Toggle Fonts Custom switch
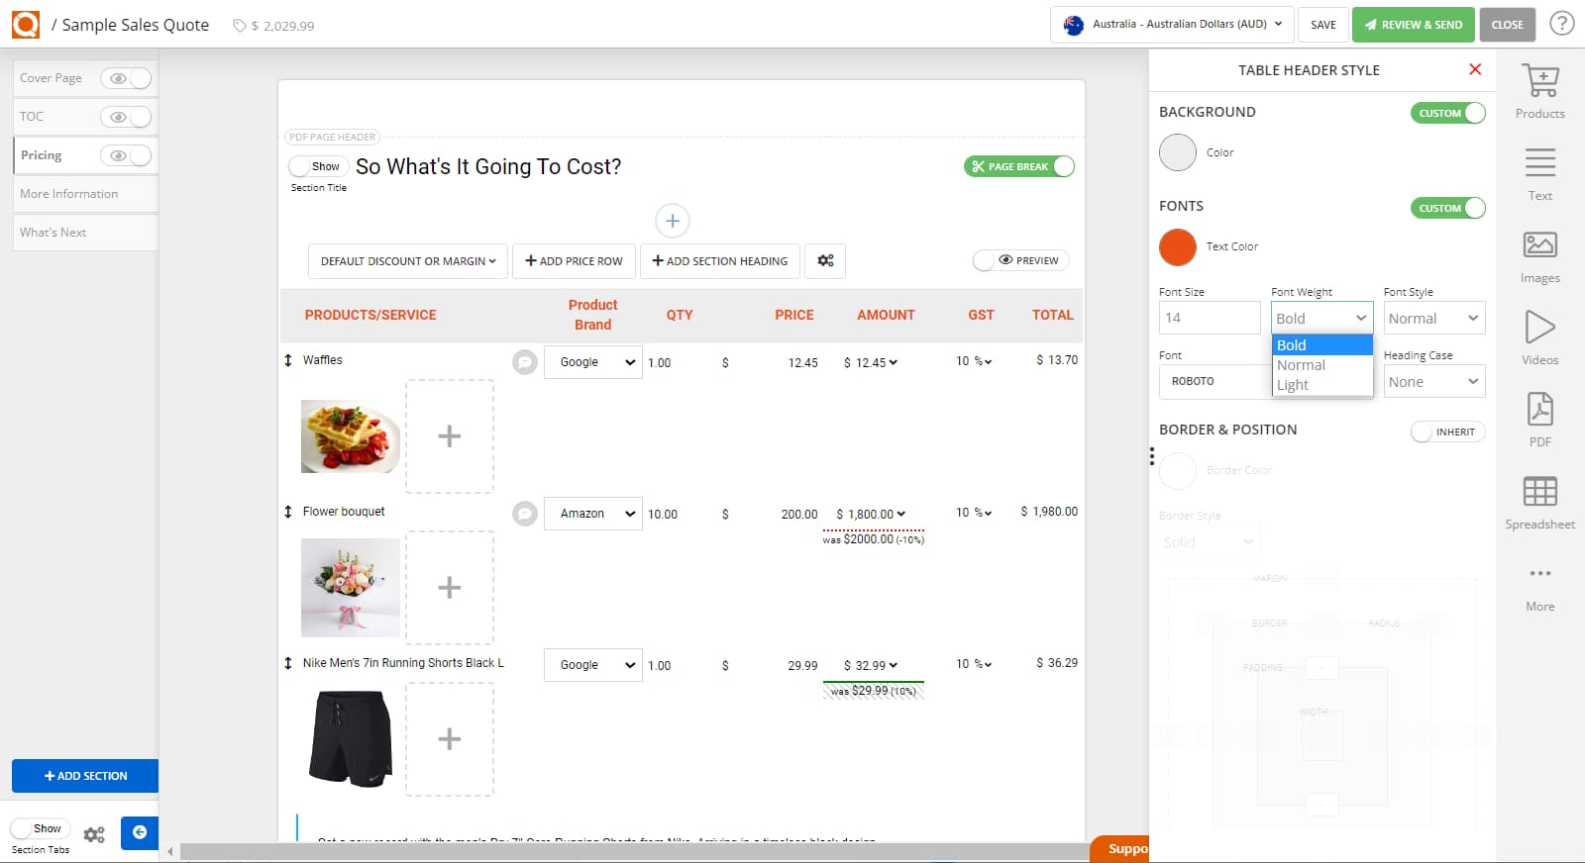Screen dimensions: 1585x863 coord(1448,208)
